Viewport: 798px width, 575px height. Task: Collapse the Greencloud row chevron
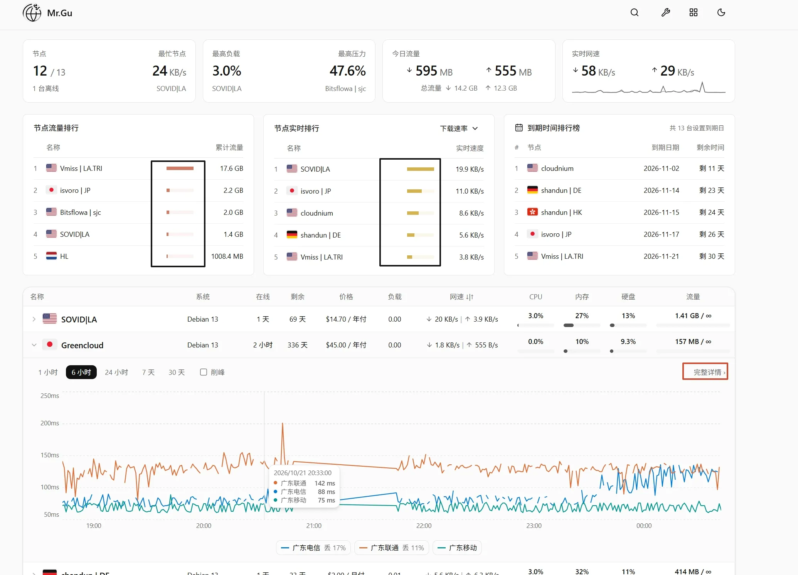tap(34, 345)
